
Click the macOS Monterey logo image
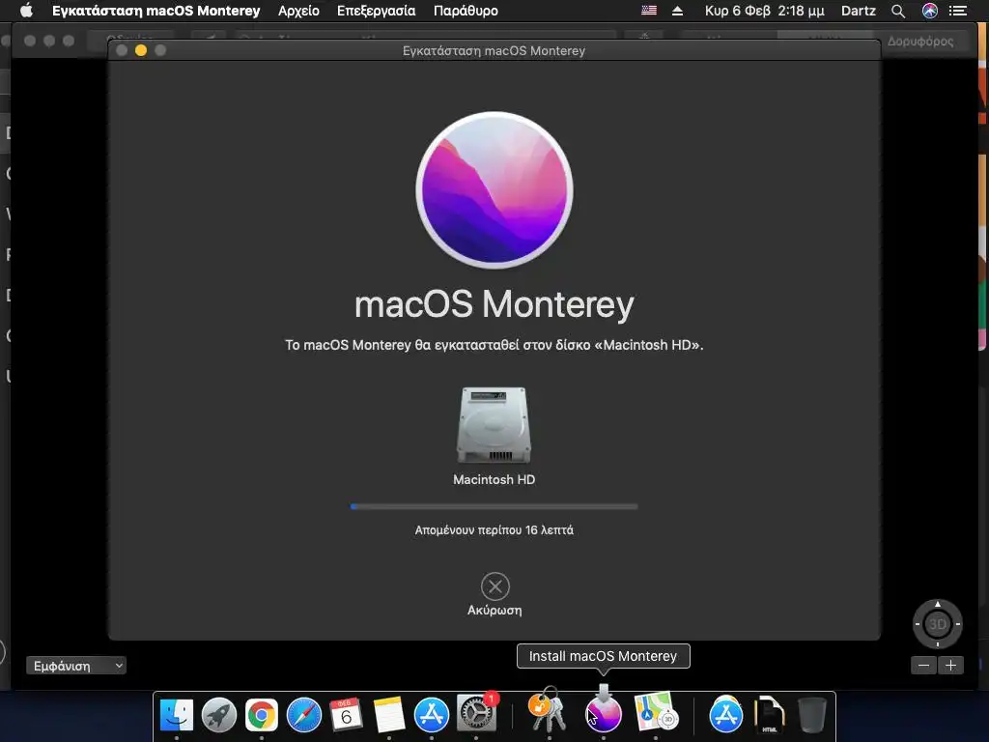(x=494, y=190)
